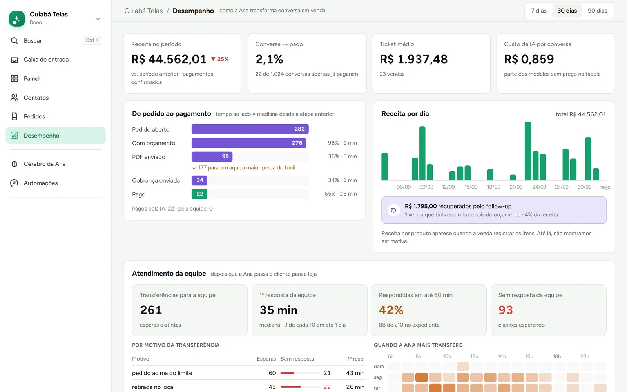Click the Automações chat icon
Screen dimensions: 627x392
(x=14, y=183)
